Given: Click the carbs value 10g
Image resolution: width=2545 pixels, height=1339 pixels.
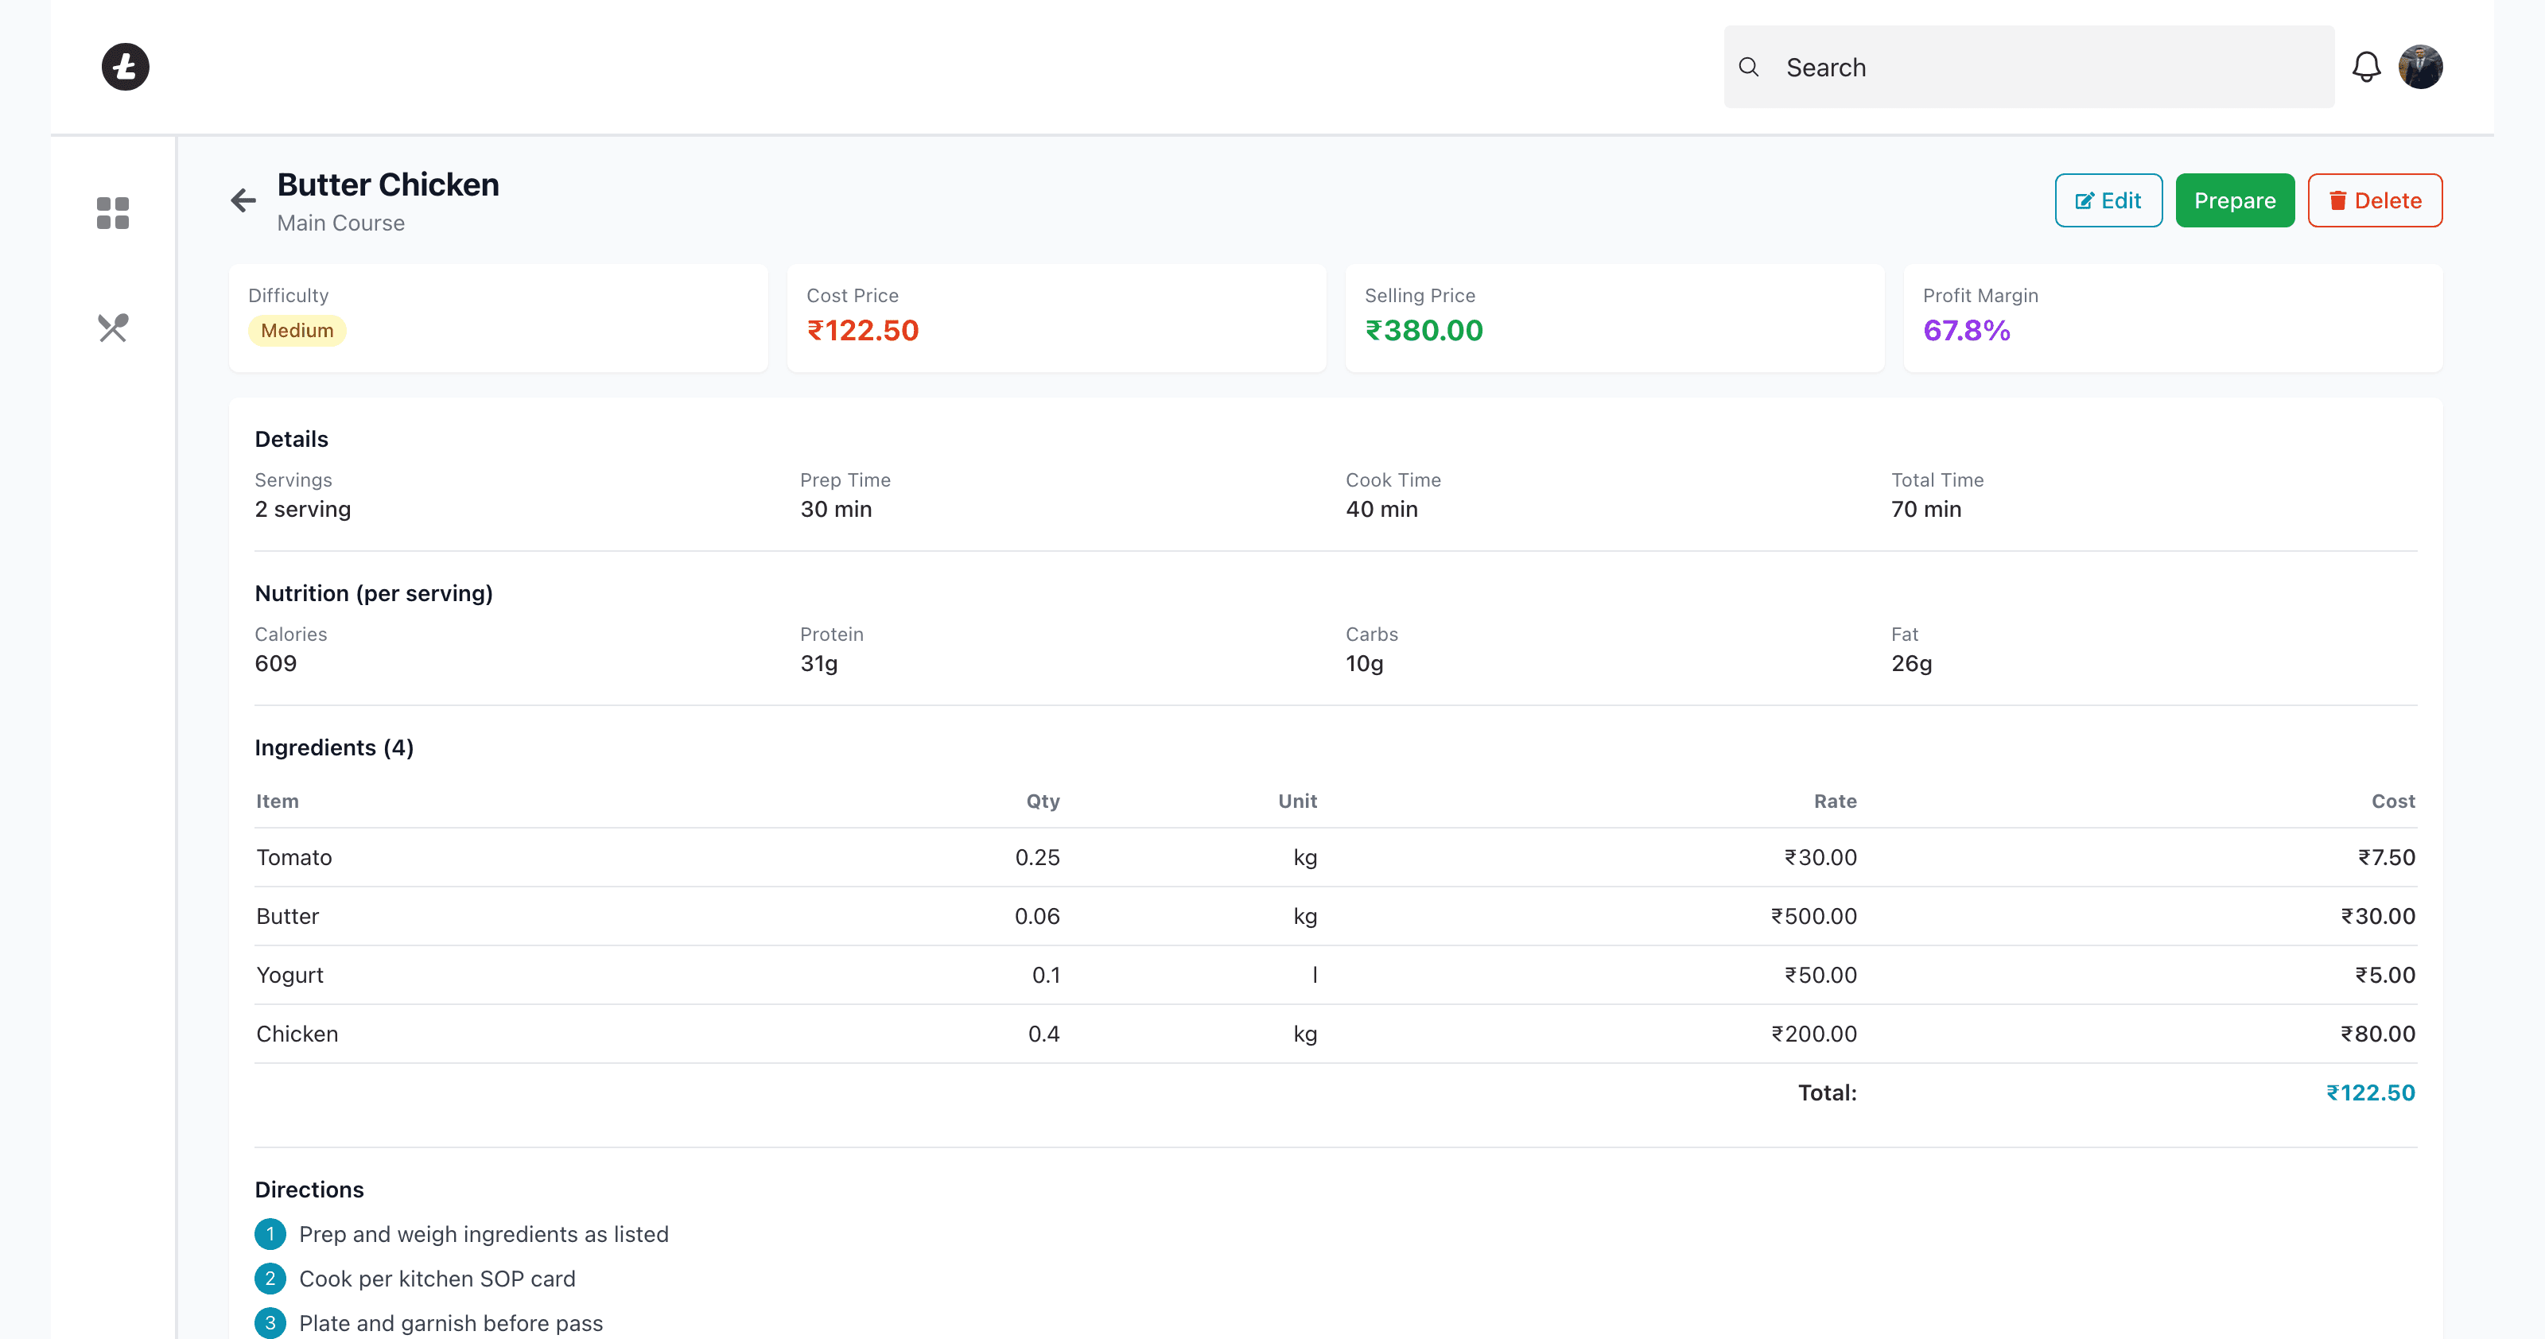Looking at the screenshot, I should (x=1365, y=664).
